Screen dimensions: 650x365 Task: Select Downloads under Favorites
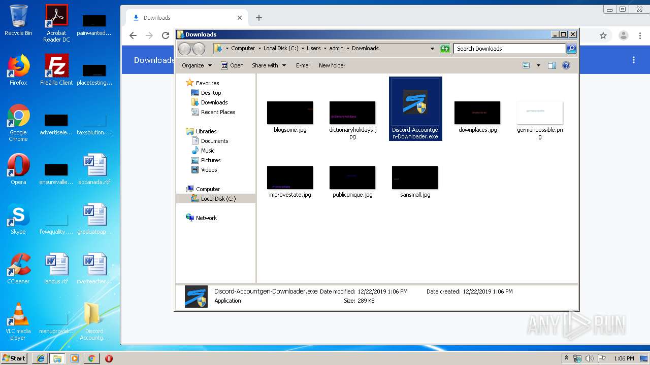point(209,102)
